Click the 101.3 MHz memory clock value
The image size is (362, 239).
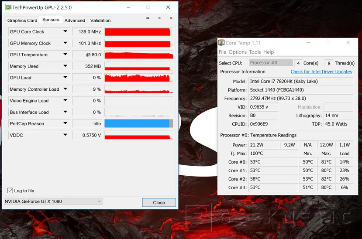(87, 43)
